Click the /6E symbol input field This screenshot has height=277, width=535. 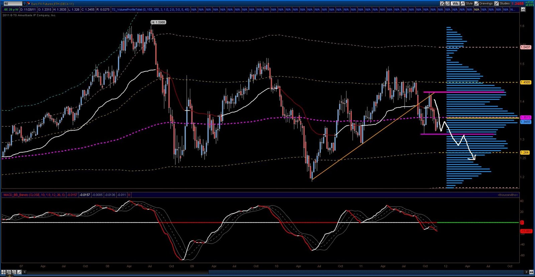tap(12, 3)
